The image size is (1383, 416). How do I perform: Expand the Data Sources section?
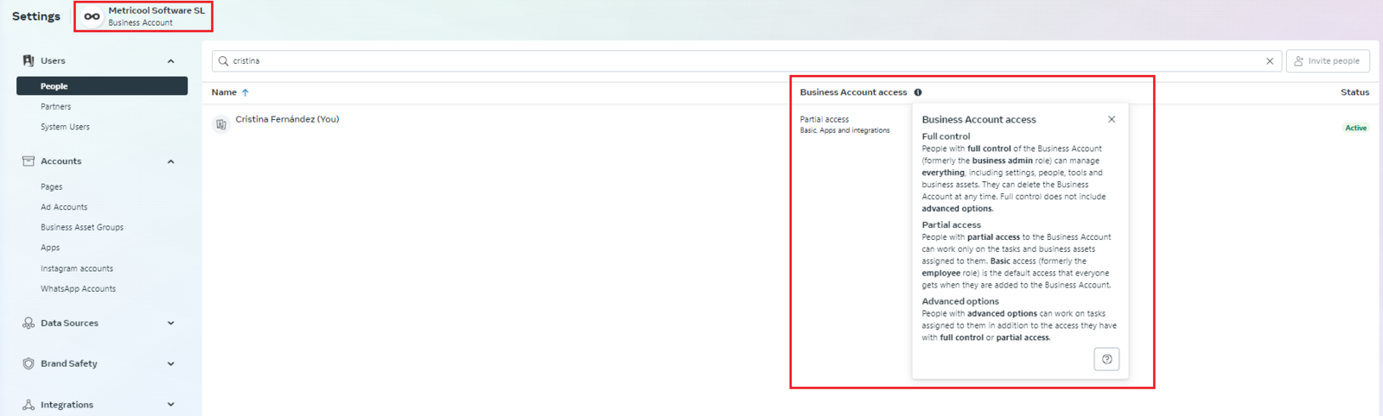(x=170, y=323)
